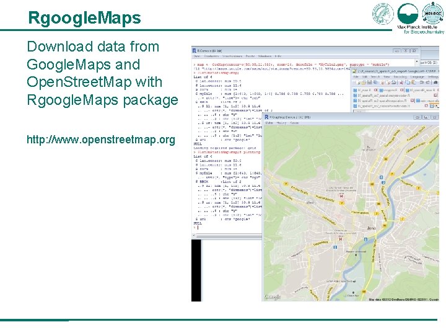Click Open file icon in Notepad++ toolbar
The height and width of the screenshot is (335, 446).
(364, 83)
